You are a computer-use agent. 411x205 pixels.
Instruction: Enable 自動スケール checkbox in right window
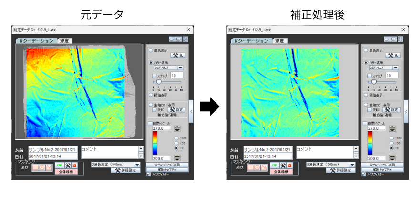pos(365,124)
